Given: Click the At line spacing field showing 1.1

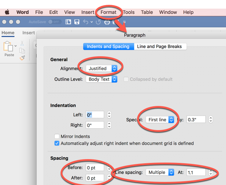Looking at the screenshot, I should 196,172.
